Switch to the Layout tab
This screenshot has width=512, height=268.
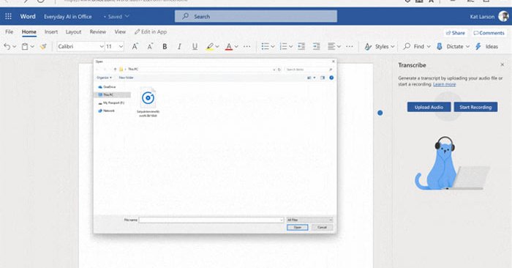click(x=73, y=31)
